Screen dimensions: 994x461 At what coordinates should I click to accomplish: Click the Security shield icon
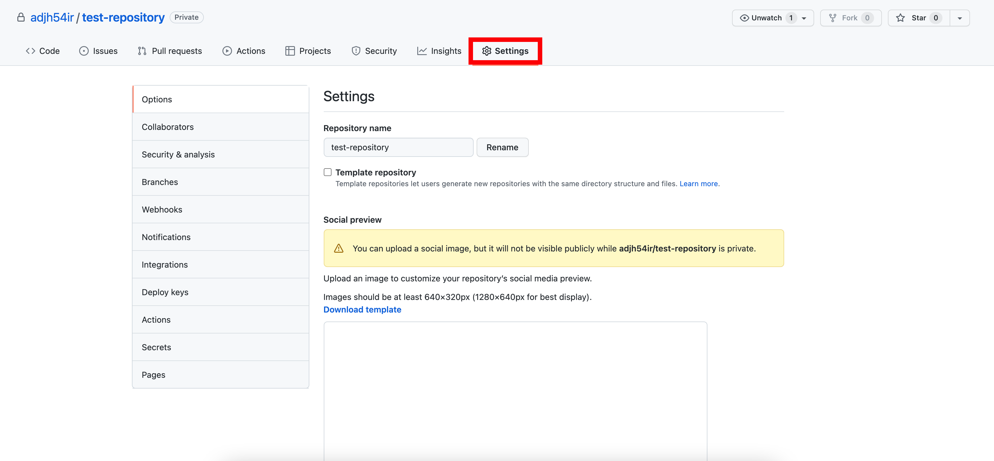(x=356, y=51)
